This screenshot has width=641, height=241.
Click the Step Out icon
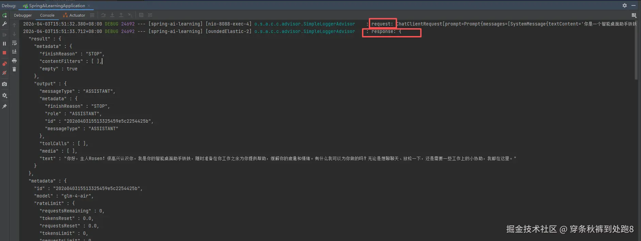click(121, 15)
